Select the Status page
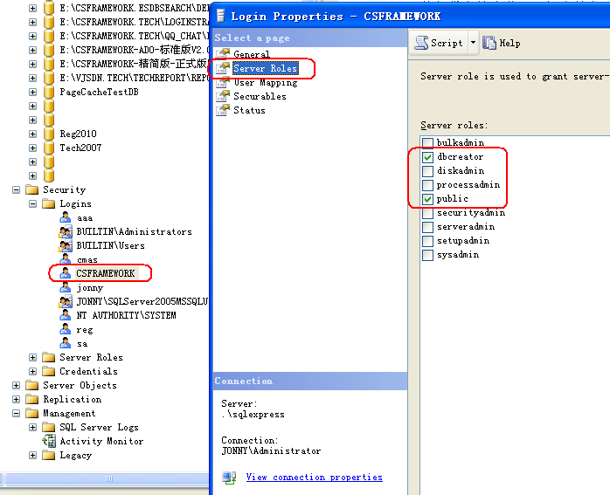The height and width of the screenshot is (495, 610). [249, 110]
